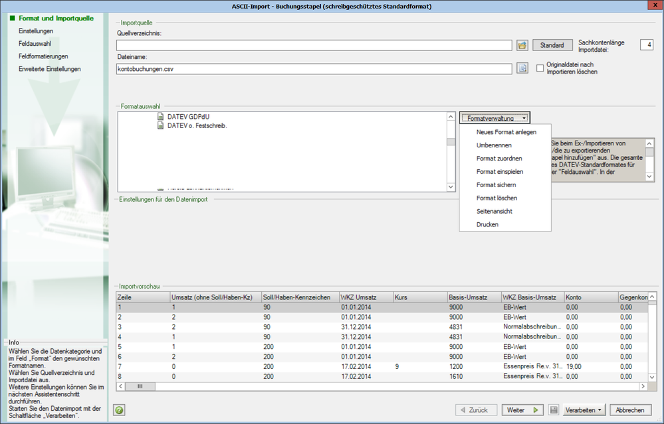Screen dimensions: 664x424
Task: Collapse the Formatverwaltung dropdown button
Action: [x=495, y=117]
